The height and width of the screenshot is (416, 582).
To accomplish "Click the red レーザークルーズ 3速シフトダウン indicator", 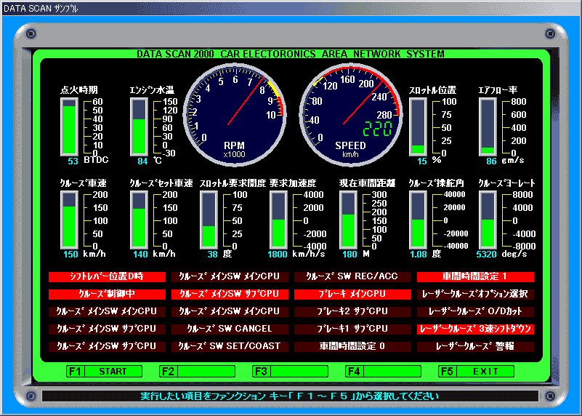I will pos(475,329).
